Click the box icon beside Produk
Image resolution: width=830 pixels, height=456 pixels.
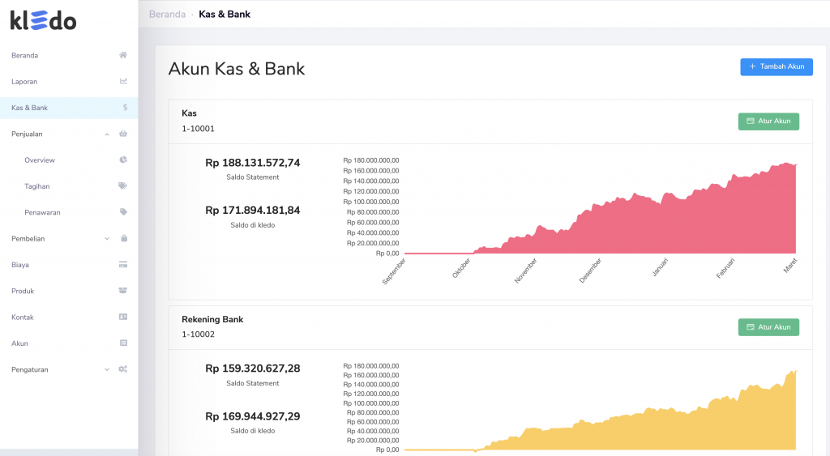coord(123,291)
